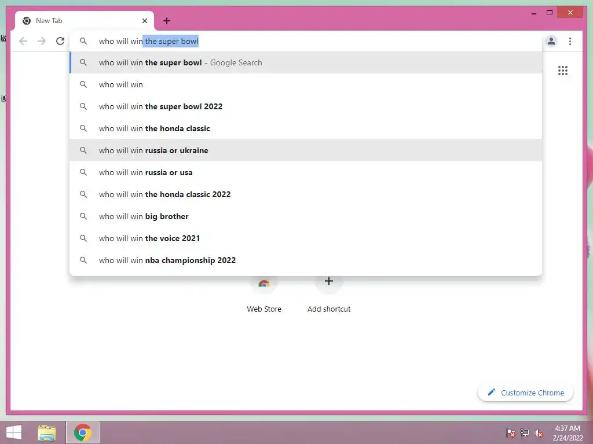Open the clock showing 4:37 AM
The width and height of the screenshot is (593, 444).
tap(568, 433)
